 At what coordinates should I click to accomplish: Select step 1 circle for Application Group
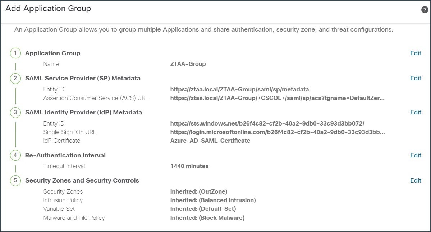[15, 53]
